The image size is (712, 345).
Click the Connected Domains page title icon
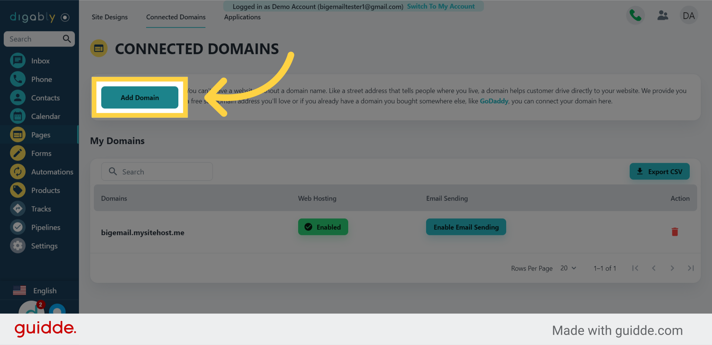pos(99,48)
